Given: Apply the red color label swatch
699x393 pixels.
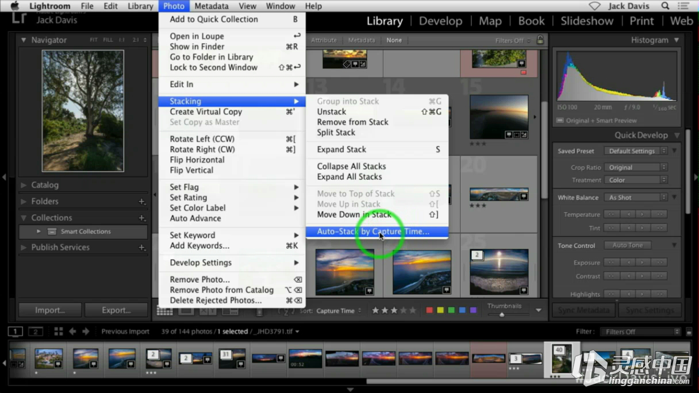Looking at the screenshot, I should point(429,310).
